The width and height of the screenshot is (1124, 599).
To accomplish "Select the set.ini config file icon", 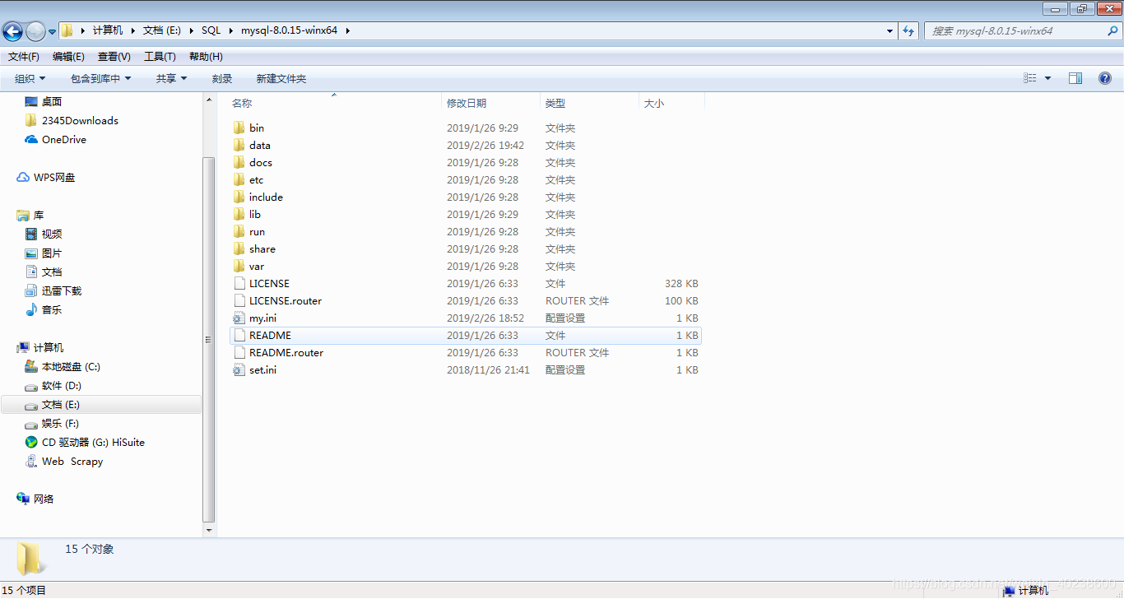I will (239, 369).
